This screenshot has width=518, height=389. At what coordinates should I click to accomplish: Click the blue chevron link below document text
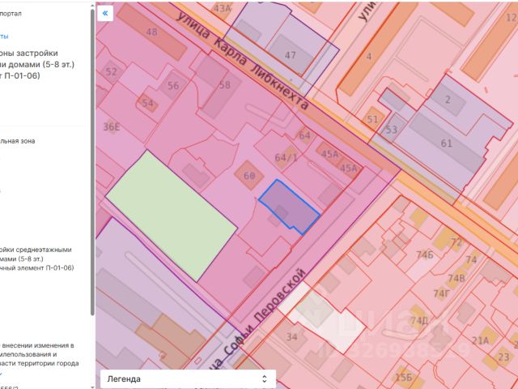tap(2, 373)
